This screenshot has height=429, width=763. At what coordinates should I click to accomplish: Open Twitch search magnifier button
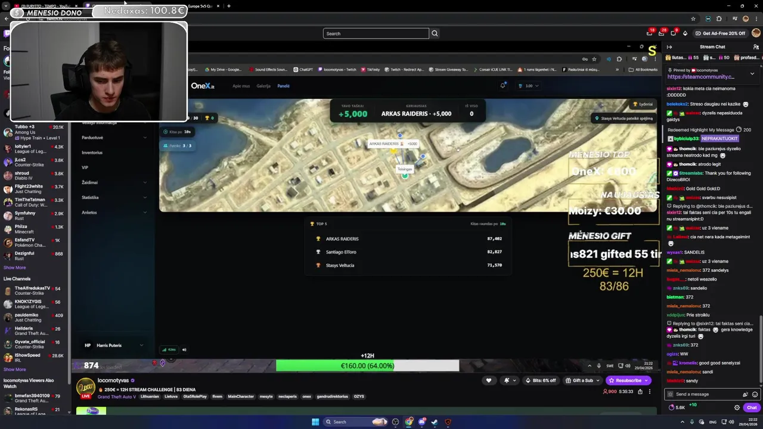point(435,33)
